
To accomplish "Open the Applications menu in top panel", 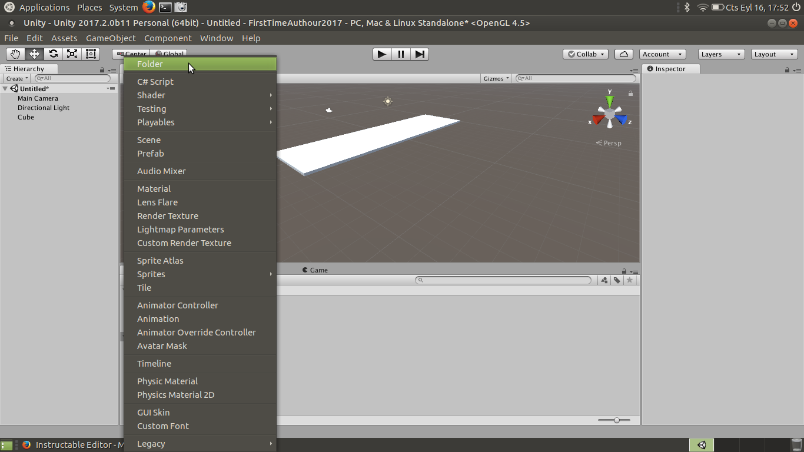I will [44, 8].
